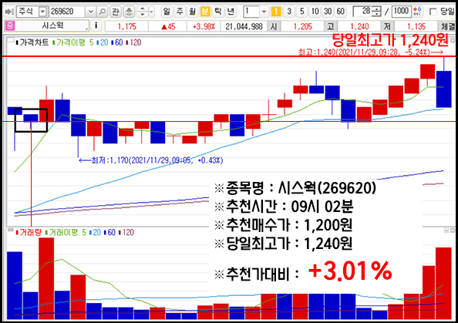Click the 최저:1,170 low annotation in chart
The height and width of the screenshot is (323, 458).
[151, 160]
